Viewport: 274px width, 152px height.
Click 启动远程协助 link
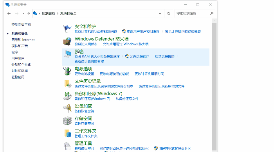tap(165, 56)
